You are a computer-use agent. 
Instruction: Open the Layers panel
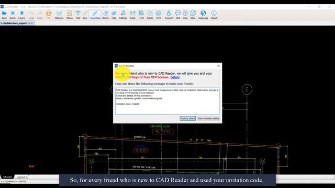(x=21, y=15)
